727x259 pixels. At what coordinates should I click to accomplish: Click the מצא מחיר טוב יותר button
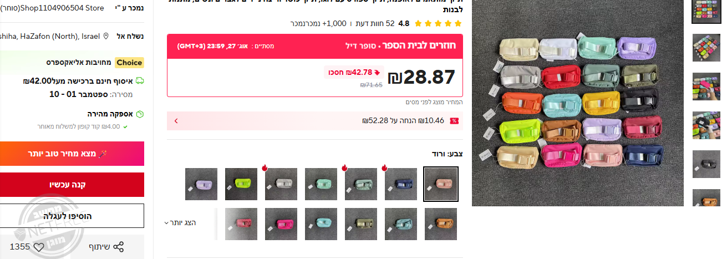72,154
